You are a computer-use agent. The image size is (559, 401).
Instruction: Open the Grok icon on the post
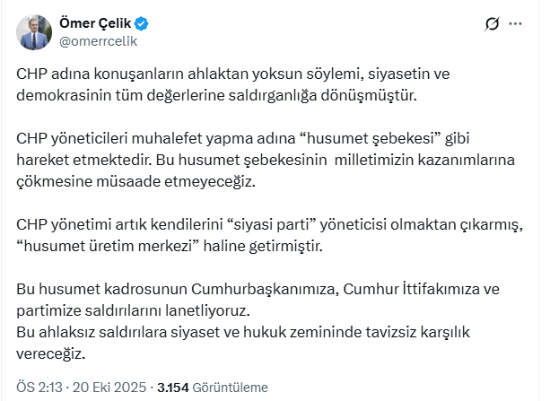pyautogui.click(x=492, y=24)
